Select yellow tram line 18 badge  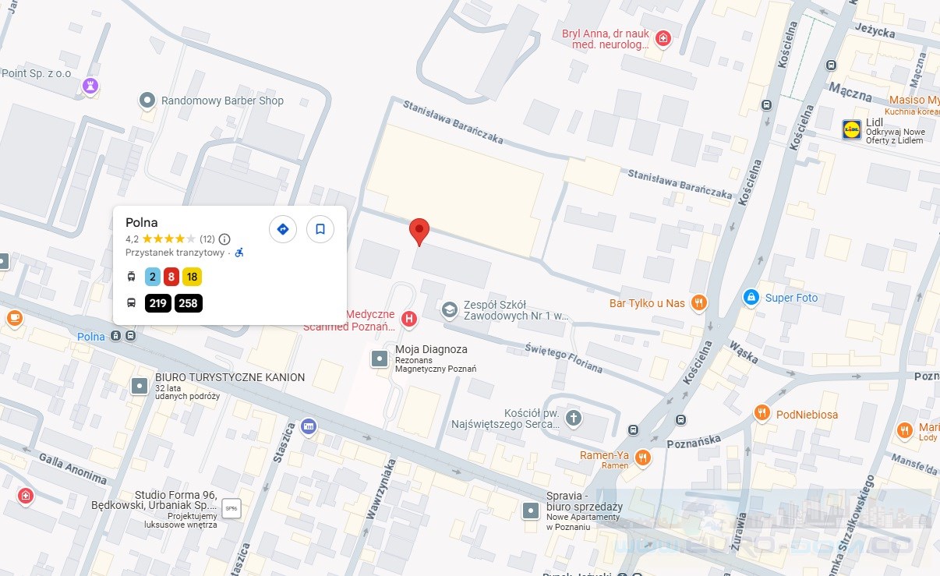click(x=193, y=277)
